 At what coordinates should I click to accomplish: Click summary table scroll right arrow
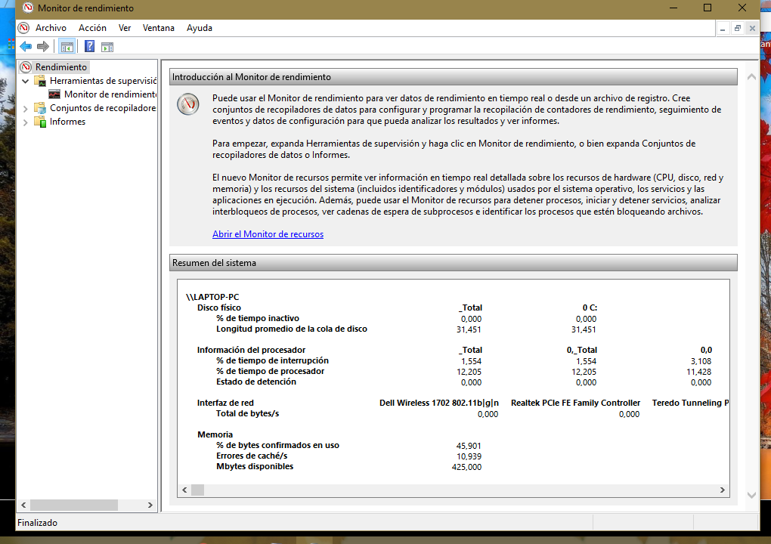pyautogui.click(x=723, y=490)
